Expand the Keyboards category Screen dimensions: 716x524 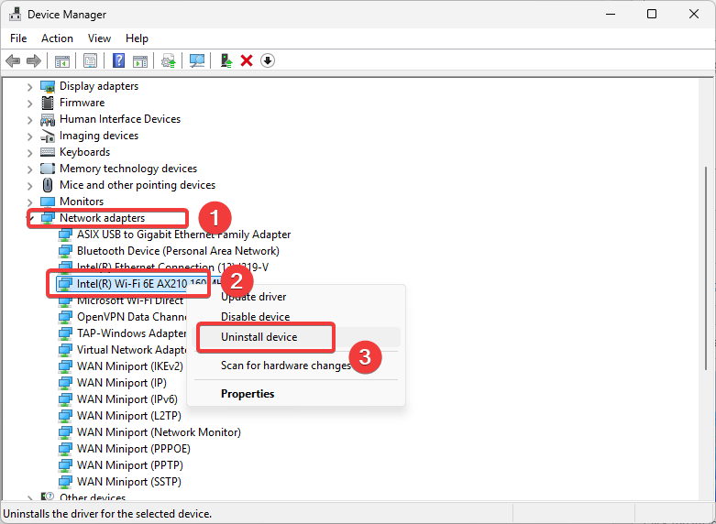tap(29, 152)
